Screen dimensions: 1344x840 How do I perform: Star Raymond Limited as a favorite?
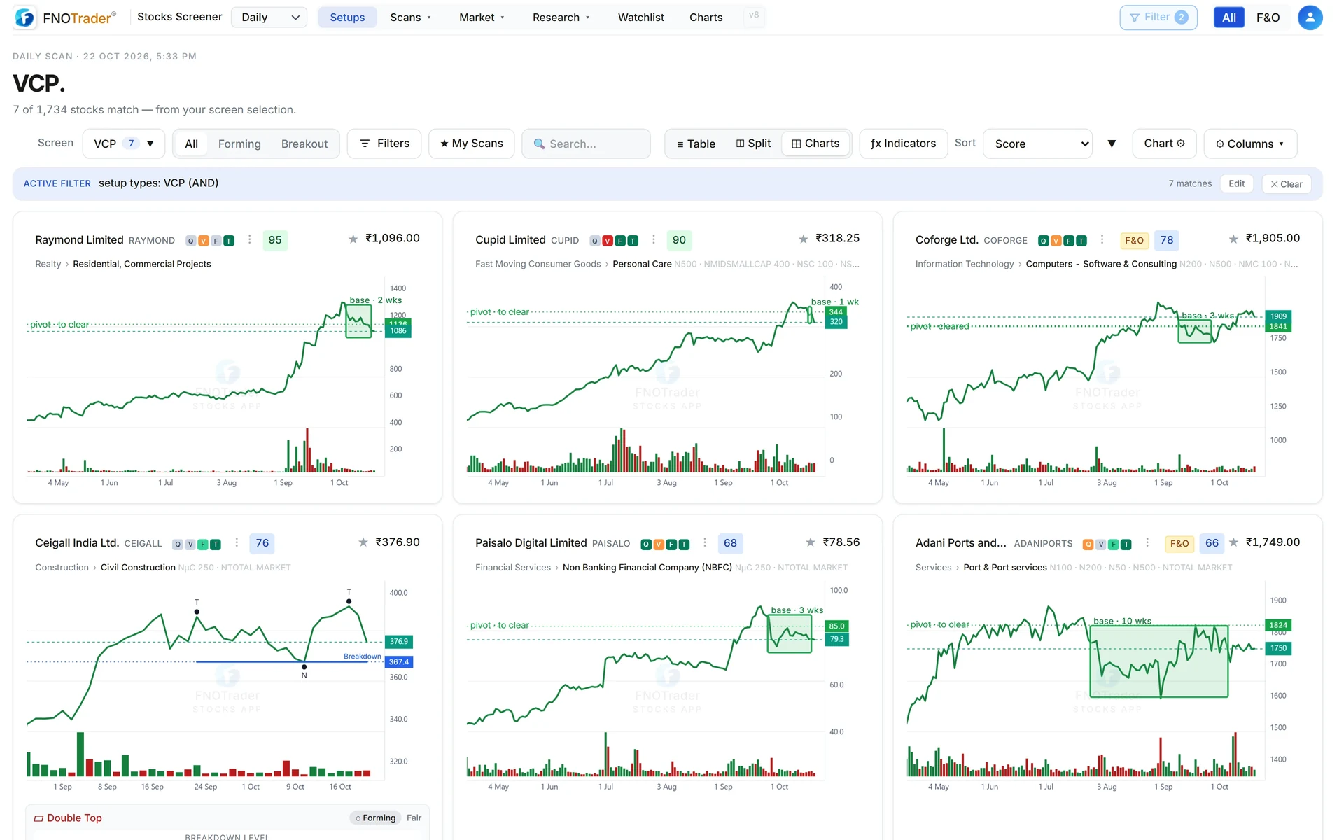click(x=353, y=239)
